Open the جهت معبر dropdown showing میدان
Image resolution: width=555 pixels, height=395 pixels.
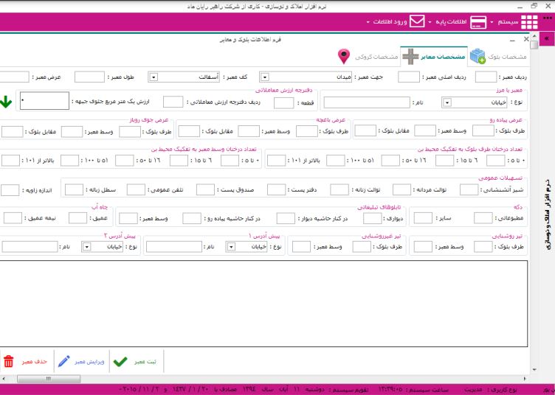[264, 76]
